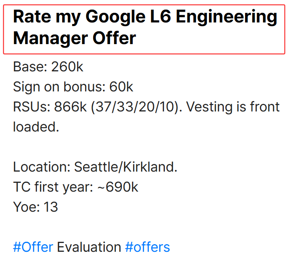
Task: Open the #offers hashtag link
Action: 148,247
